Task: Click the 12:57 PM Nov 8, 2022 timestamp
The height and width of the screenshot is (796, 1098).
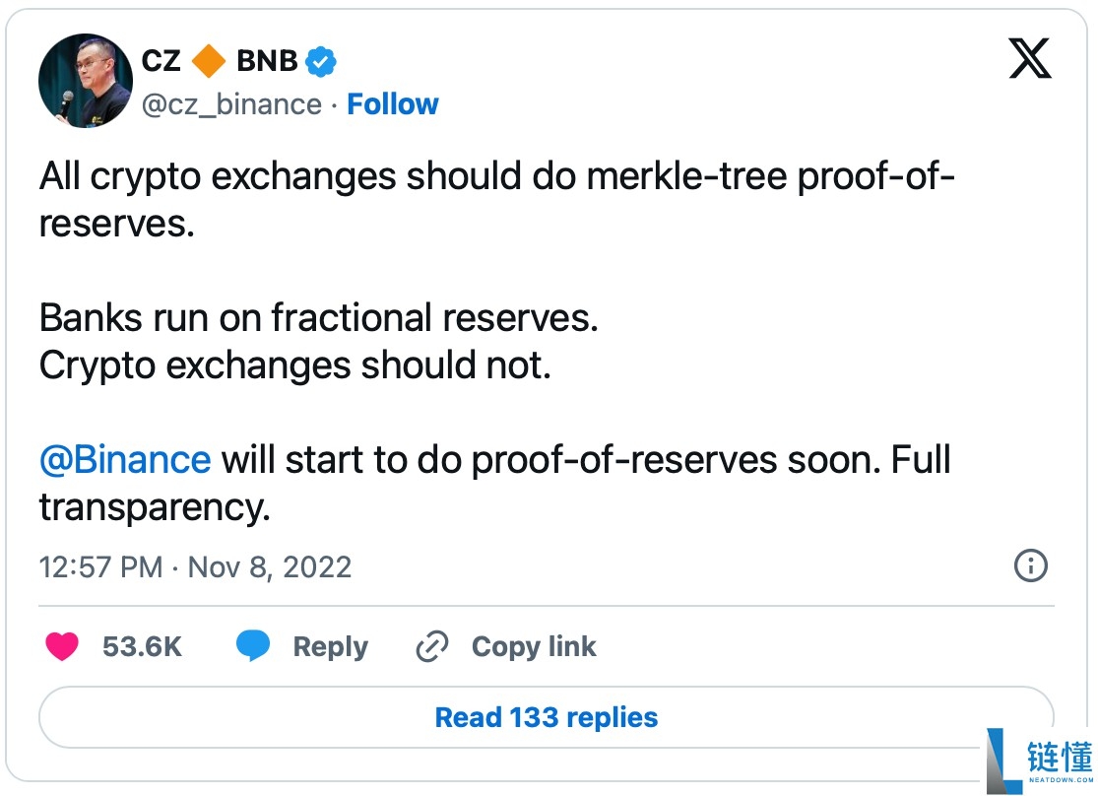Action: tap(195, 566)
